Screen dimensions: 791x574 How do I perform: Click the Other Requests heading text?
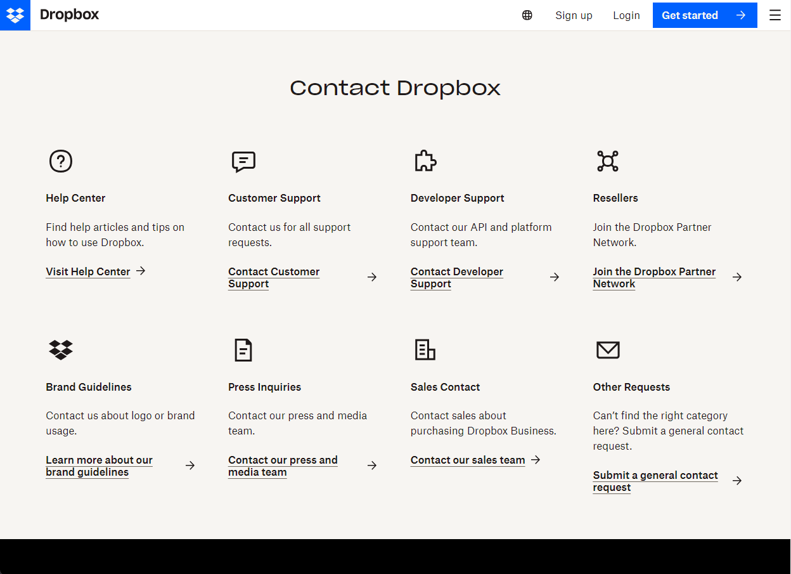(x=631, y=387)
